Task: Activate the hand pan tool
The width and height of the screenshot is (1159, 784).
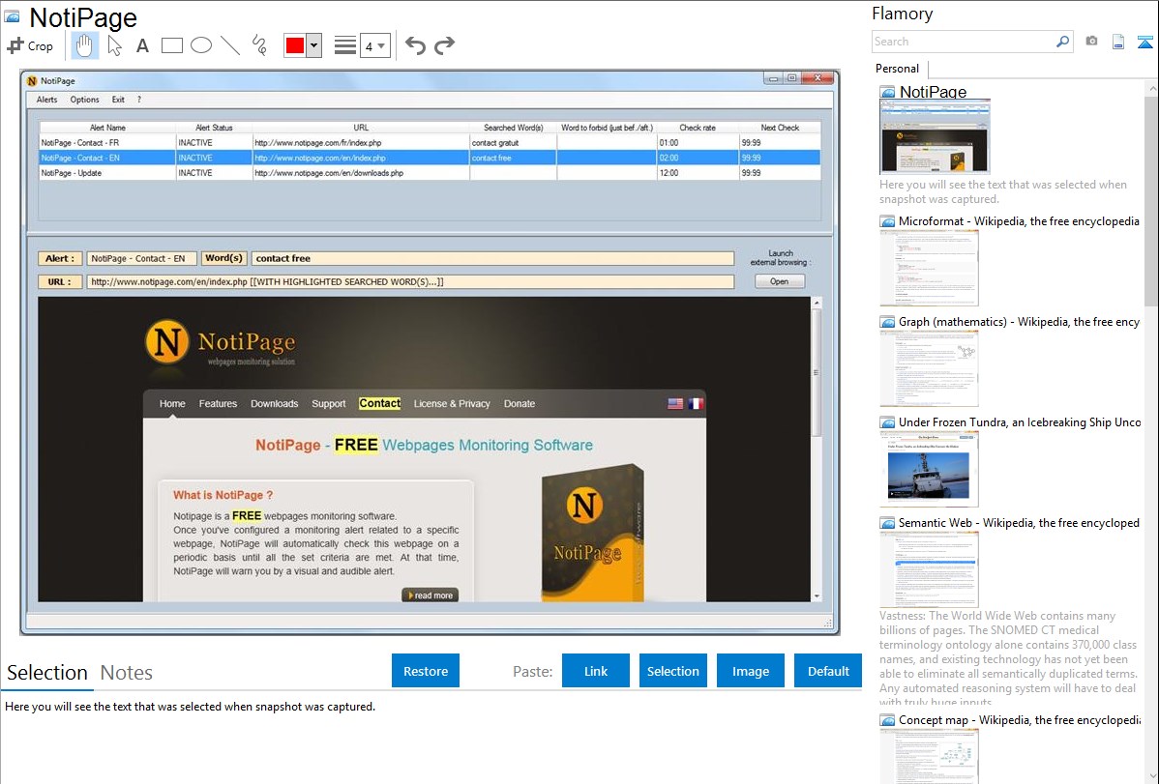Action: [85, 45]
